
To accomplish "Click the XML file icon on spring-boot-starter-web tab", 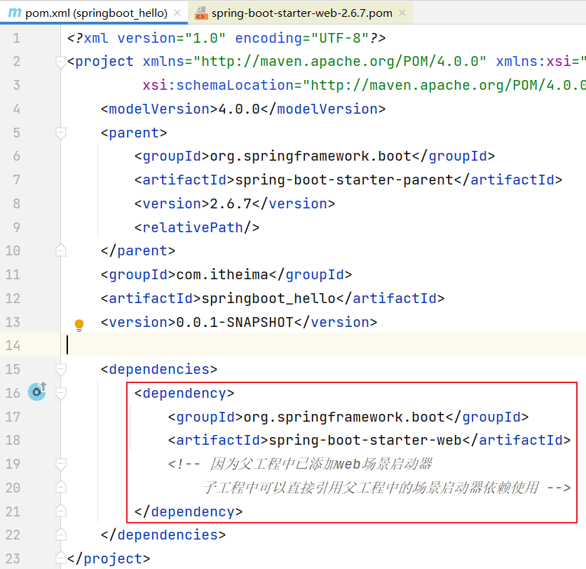I will click(201, 13).
